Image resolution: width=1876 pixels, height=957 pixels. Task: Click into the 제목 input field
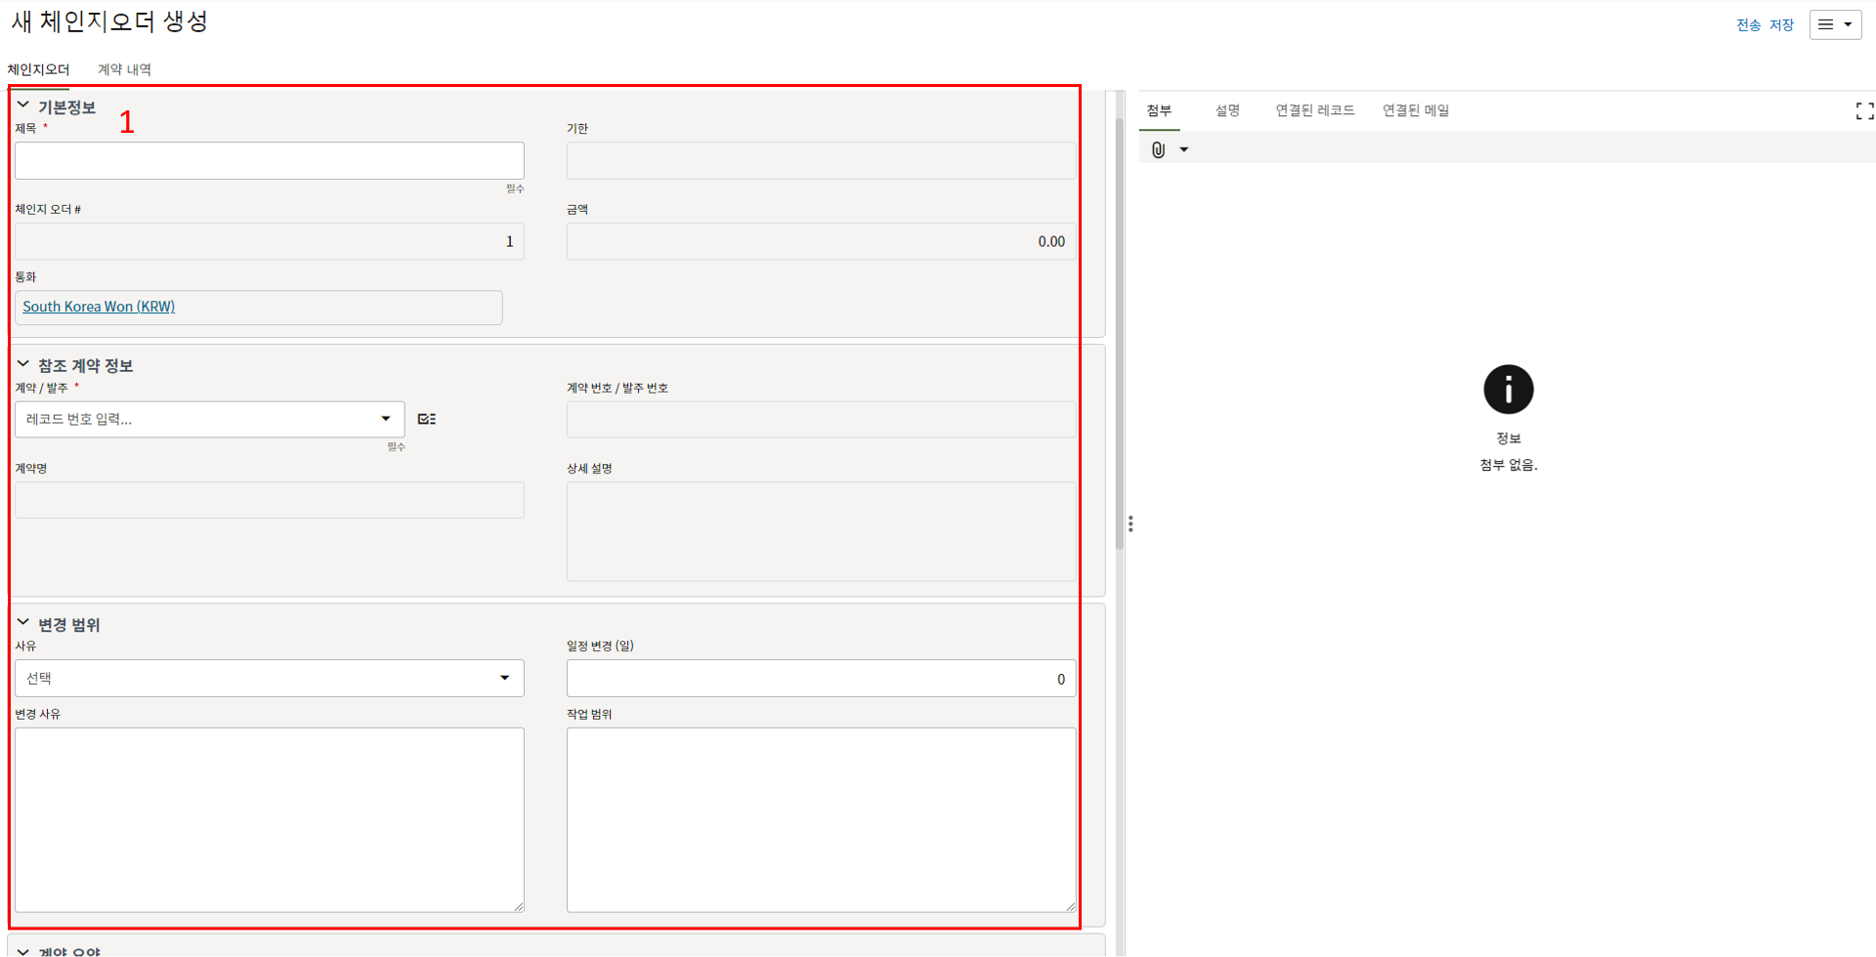(x=269, y=161)
